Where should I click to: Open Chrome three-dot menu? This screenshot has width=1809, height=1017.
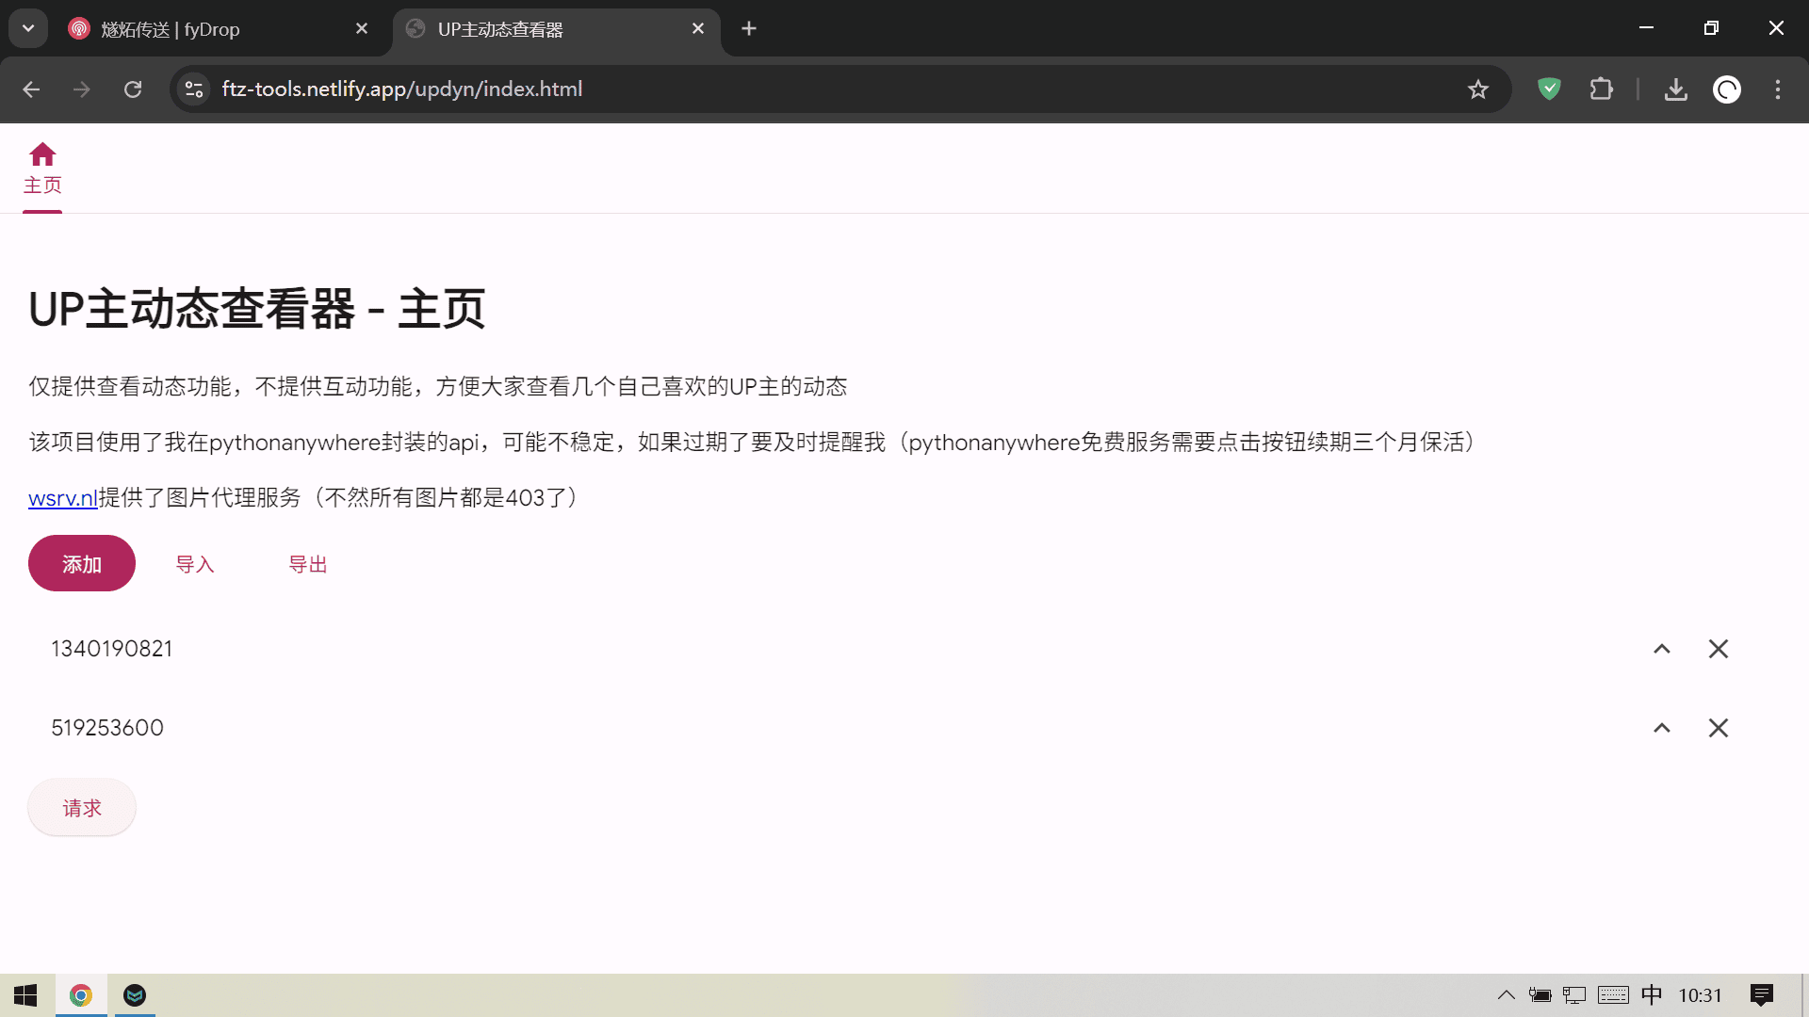(1777, 89)
